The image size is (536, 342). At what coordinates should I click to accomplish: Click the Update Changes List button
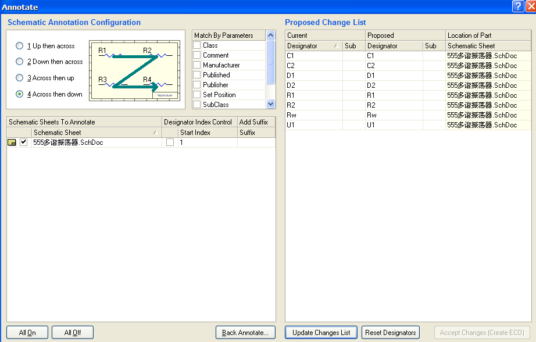(321, 333)
